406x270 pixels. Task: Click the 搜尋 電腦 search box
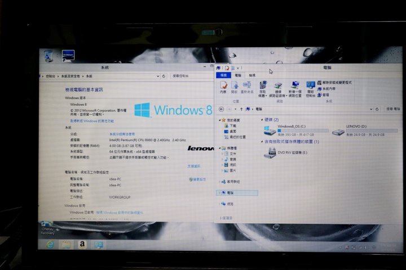pyautogui.click(x=392, y=109)
